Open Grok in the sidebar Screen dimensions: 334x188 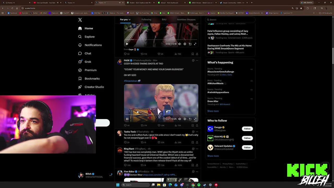point(85,62)
